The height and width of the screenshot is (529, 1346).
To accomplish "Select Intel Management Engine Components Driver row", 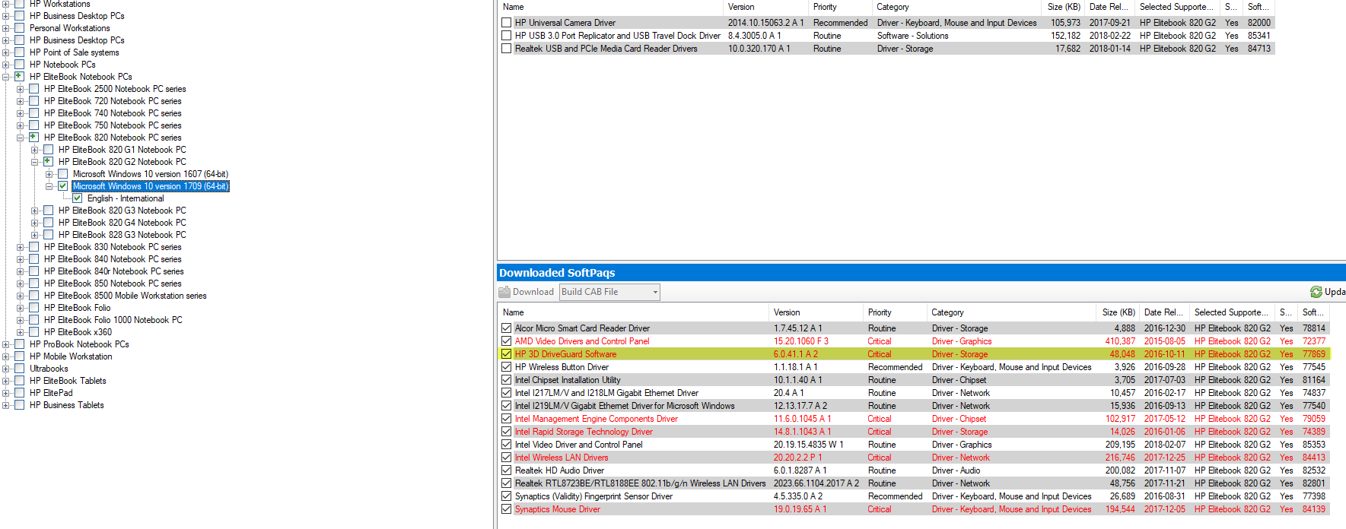I will (x=913, y=419).
